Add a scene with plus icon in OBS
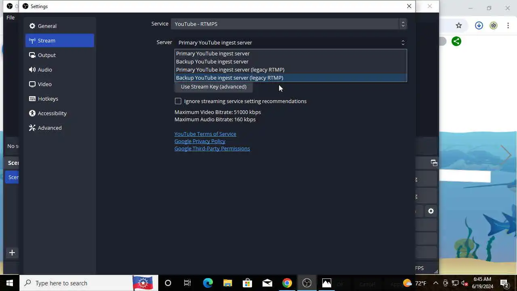The image size is (517, 291). tap(12, 253)
